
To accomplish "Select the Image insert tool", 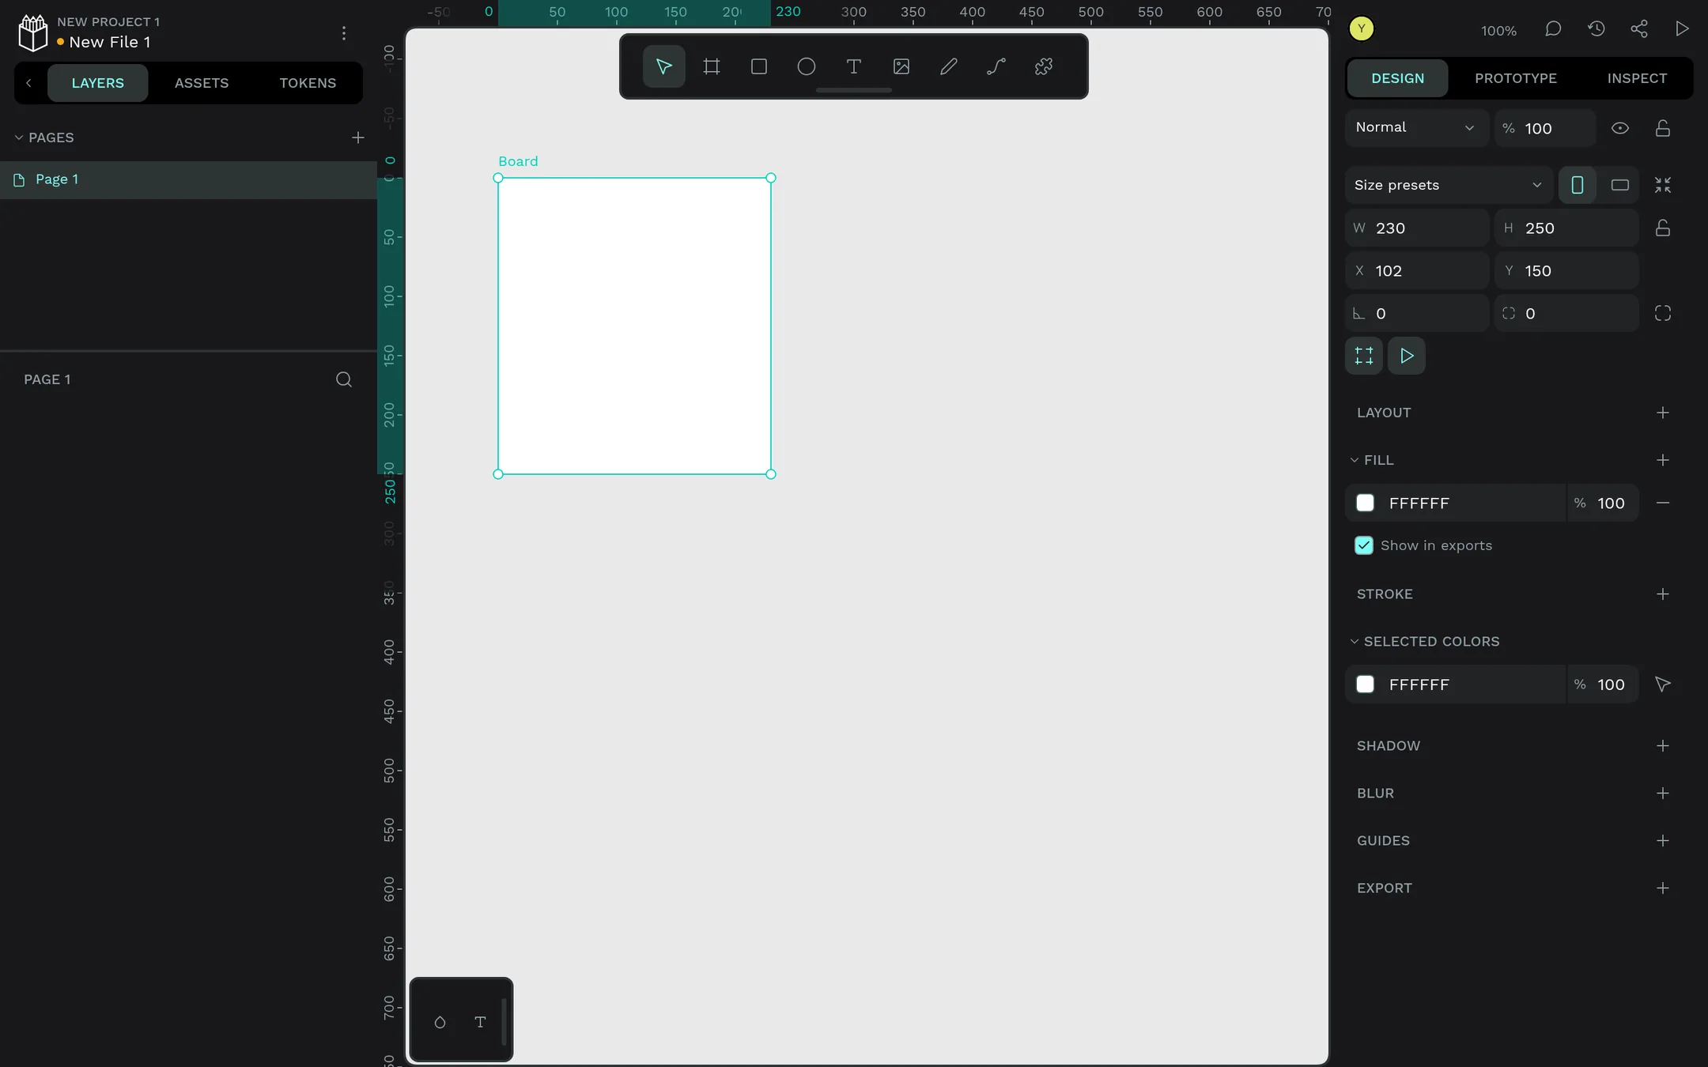I will (x=901, y=66).
